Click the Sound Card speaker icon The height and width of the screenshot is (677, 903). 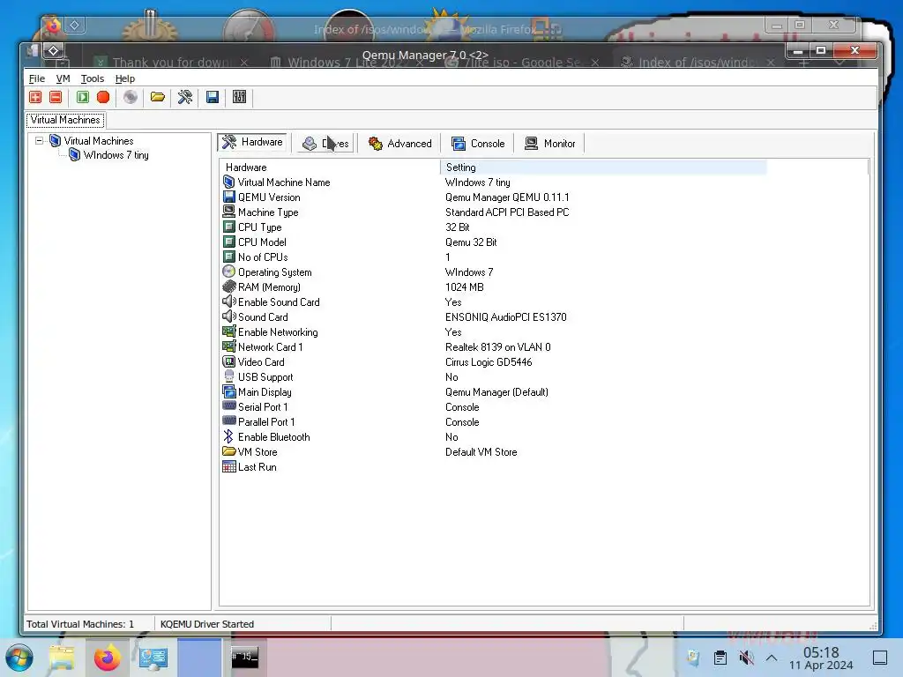(228, 316)
